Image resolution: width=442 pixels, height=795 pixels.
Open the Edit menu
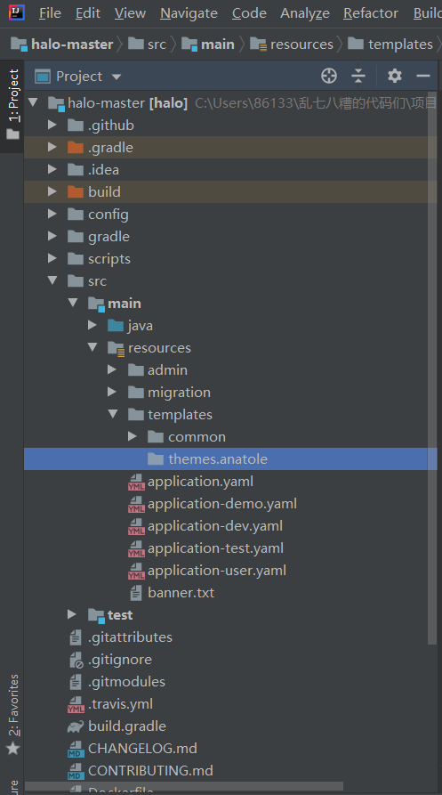point(87,13)
